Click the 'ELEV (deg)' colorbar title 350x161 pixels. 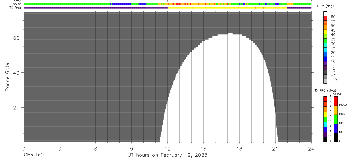click(x=325, y=6)
